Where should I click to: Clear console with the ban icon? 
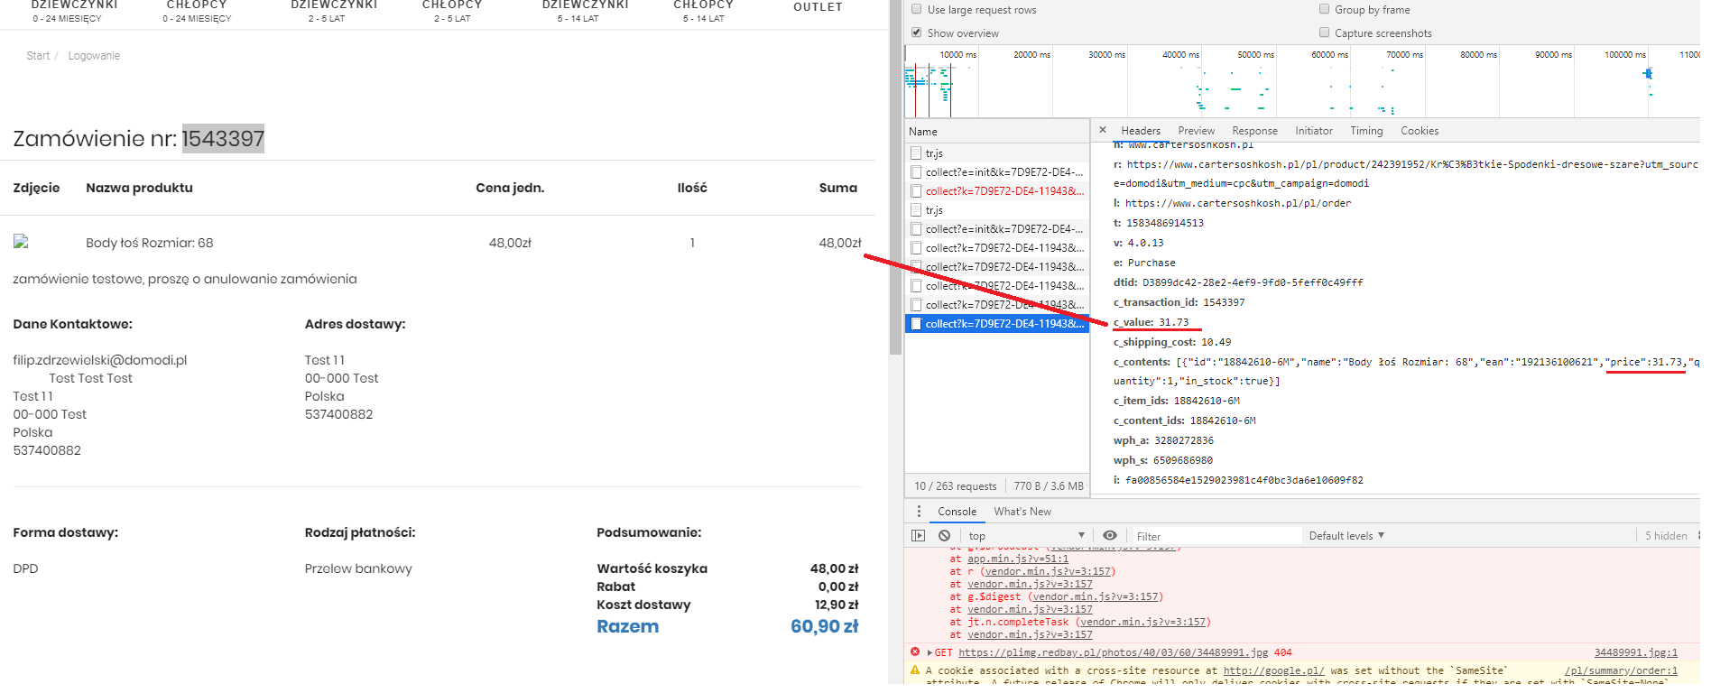[944, 536]
